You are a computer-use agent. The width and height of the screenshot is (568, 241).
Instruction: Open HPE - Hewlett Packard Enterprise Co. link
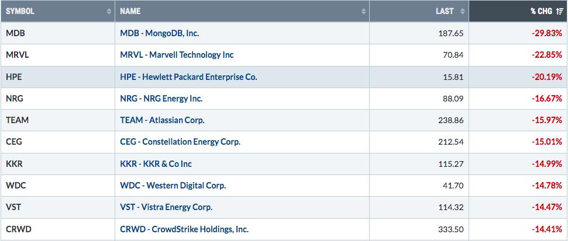click(189, 77)
